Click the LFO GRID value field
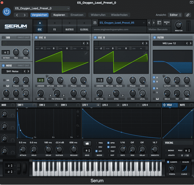This screenshot has width=194, height=185. pos(87,151)
